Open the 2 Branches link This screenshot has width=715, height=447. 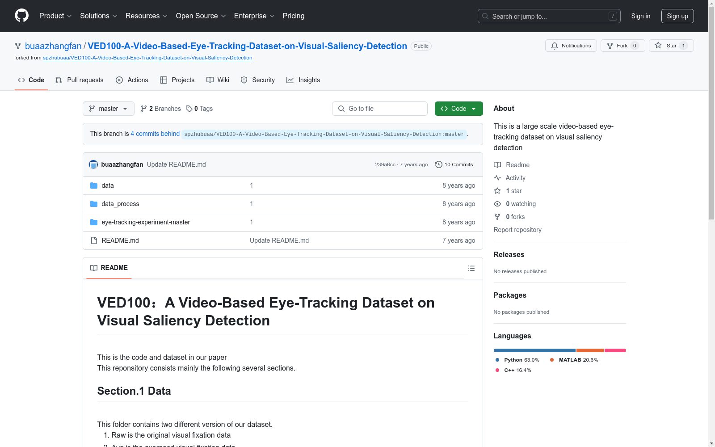click(160, 109)
